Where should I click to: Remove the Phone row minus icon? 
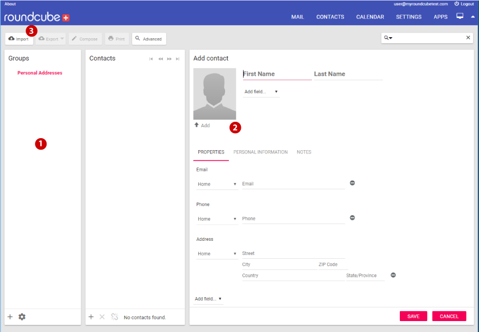[x=352, y=218]
